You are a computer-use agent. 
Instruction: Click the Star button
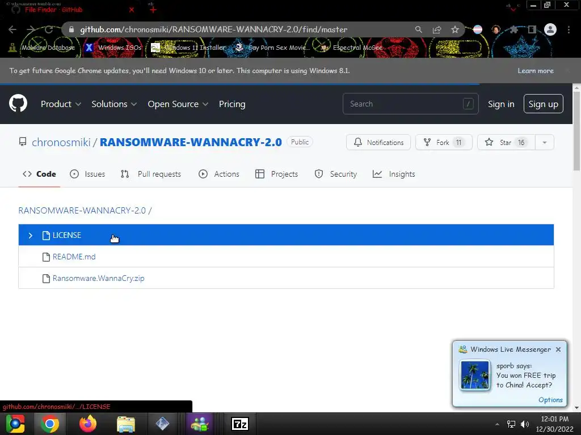(x=506, y=142)
